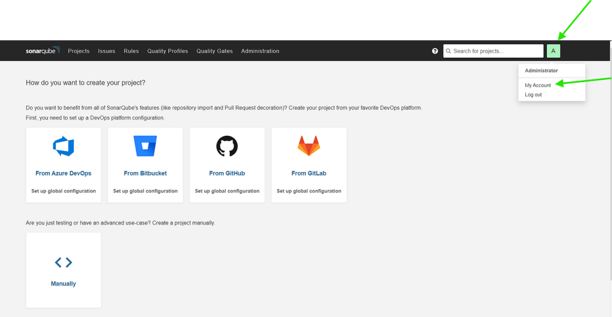Click the GitHub octocat logo icon
612x317 pixels.
click(227, 146)
